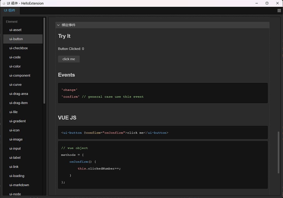Open ui-markdown in the sidebar
The image size is (283, 198).
[19, 185]
